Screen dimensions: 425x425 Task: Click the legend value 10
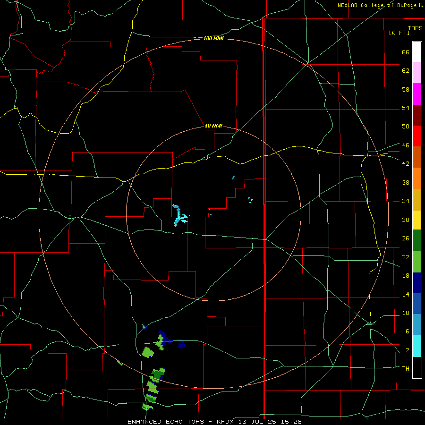click(406, 313)
